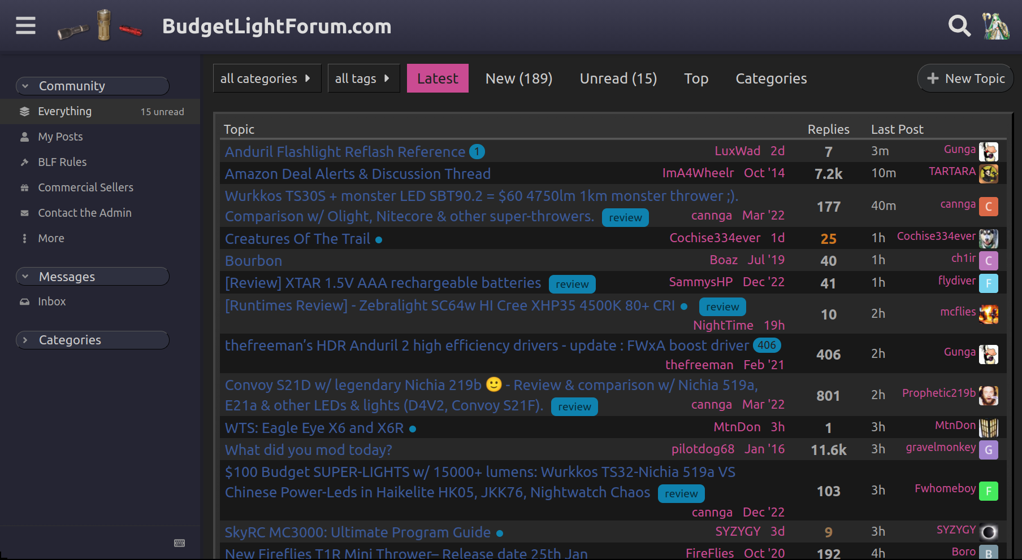
Task: Open Gunga's avatar on Anduril Reflash row
Action: [989, 152]
